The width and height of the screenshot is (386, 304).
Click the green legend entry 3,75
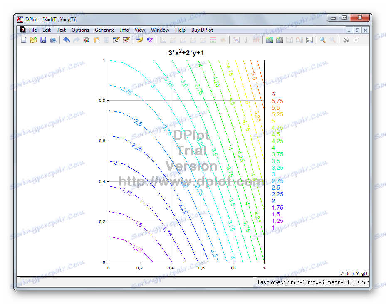277,154
